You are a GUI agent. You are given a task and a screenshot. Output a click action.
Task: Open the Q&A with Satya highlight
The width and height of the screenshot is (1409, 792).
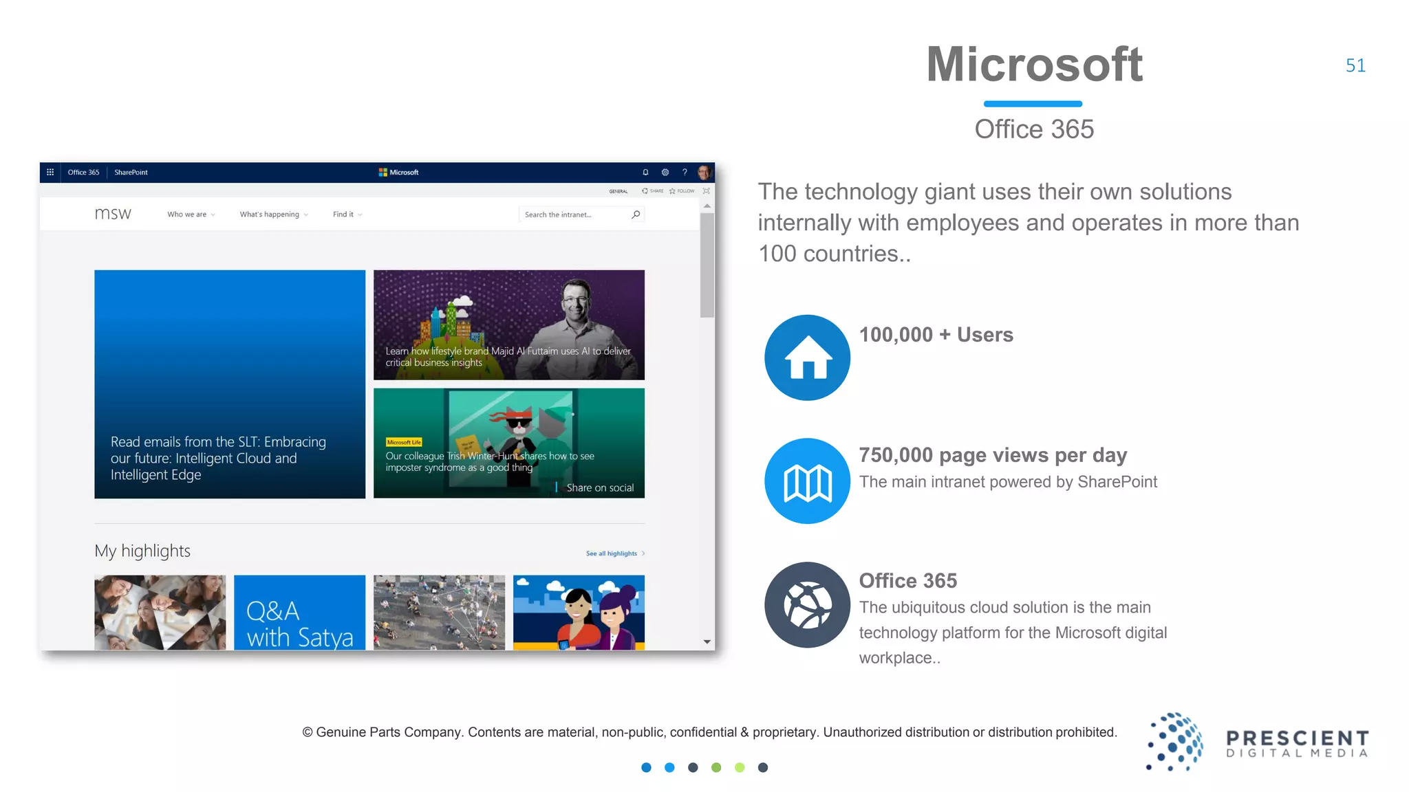click(299, 613)
